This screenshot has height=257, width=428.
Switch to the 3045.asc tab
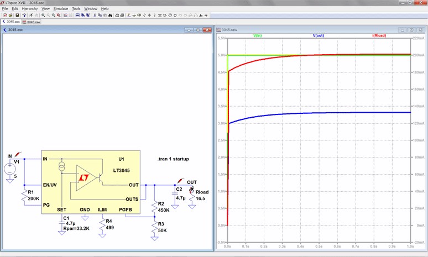(x=13, y=22)
